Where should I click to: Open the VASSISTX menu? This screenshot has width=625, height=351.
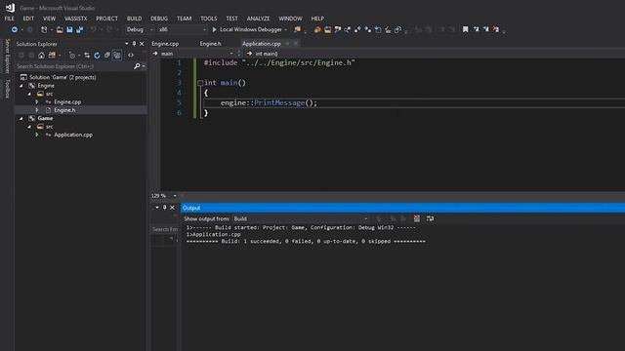pyautogui.click(x=75, y=19)
